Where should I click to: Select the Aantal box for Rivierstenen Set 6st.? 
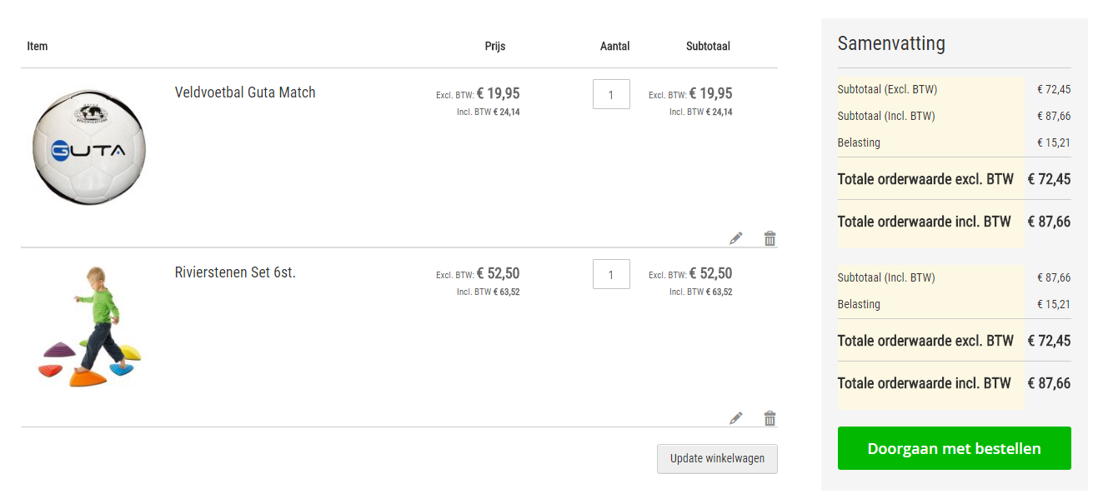611,274
